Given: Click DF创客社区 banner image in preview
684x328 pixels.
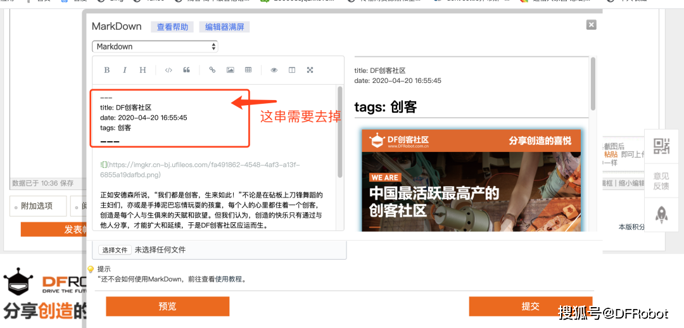Looking at the screenshot, I should click(x=472, y=180).
